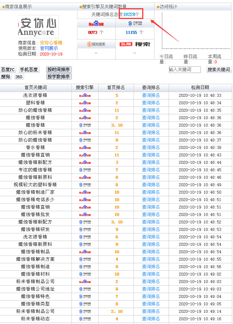
Task: Sort the list with 按时间排序
Action: pyautogui.click(x=58, y=70)
